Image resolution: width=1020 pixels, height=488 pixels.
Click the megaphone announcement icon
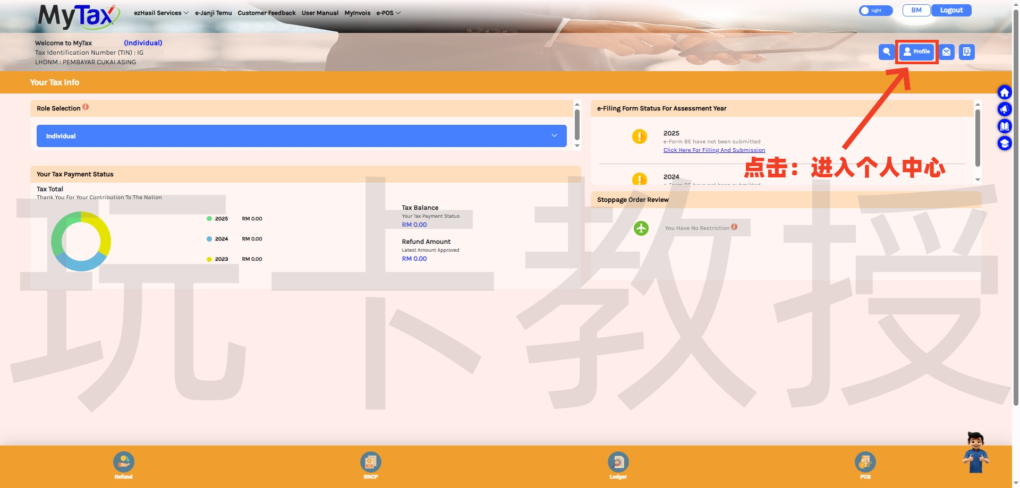tap(1004, 109)
